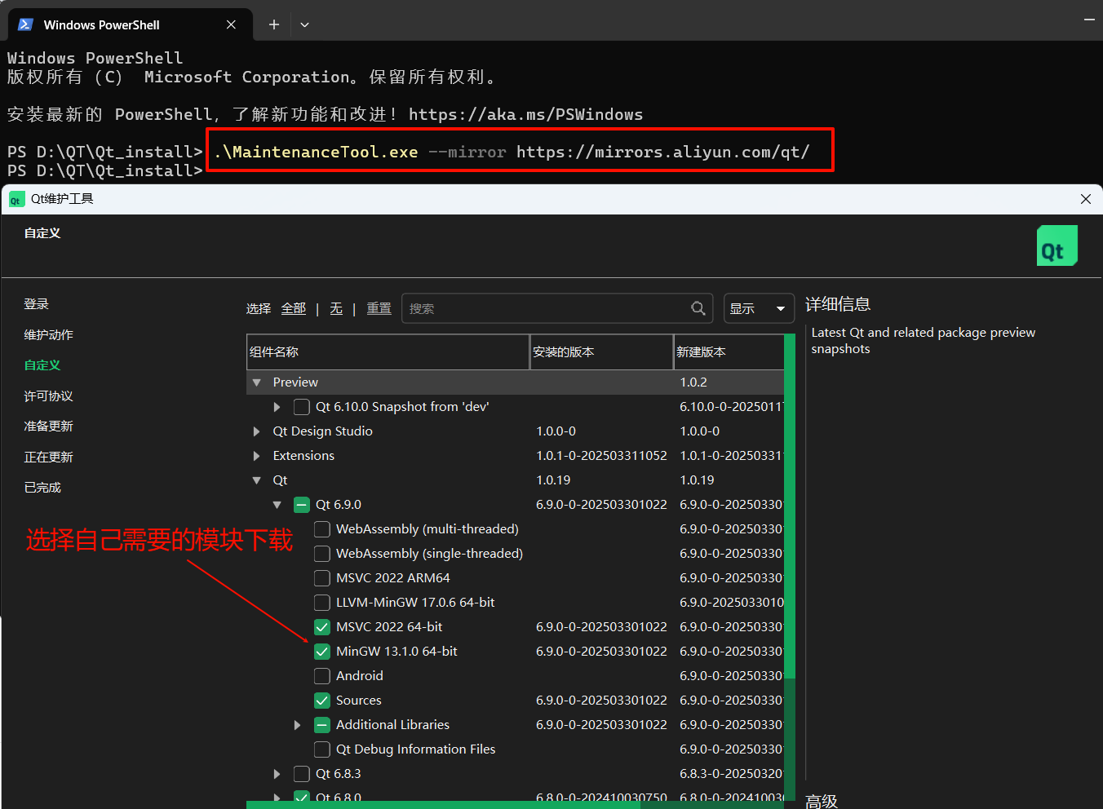Select the 许可协议 step in sidebar
This screenshot has height=809, width=1103.
coord(48,396)
